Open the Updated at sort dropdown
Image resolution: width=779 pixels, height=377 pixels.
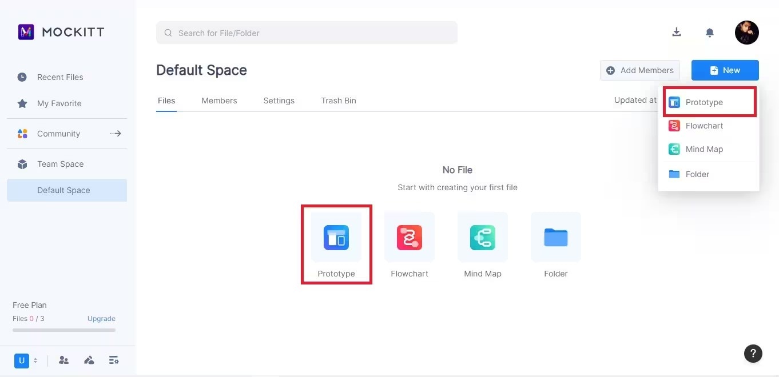click(x=635, y=100)
